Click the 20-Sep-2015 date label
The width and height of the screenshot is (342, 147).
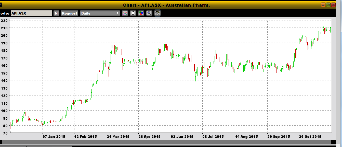pos(279,137)
